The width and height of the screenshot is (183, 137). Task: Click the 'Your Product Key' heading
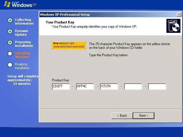(60, 22)
